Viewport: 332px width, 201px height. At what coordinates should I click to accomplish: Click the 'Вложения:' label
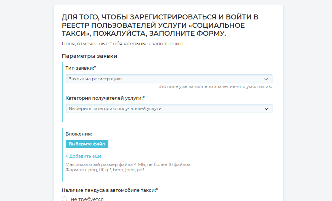pos(79,134)
